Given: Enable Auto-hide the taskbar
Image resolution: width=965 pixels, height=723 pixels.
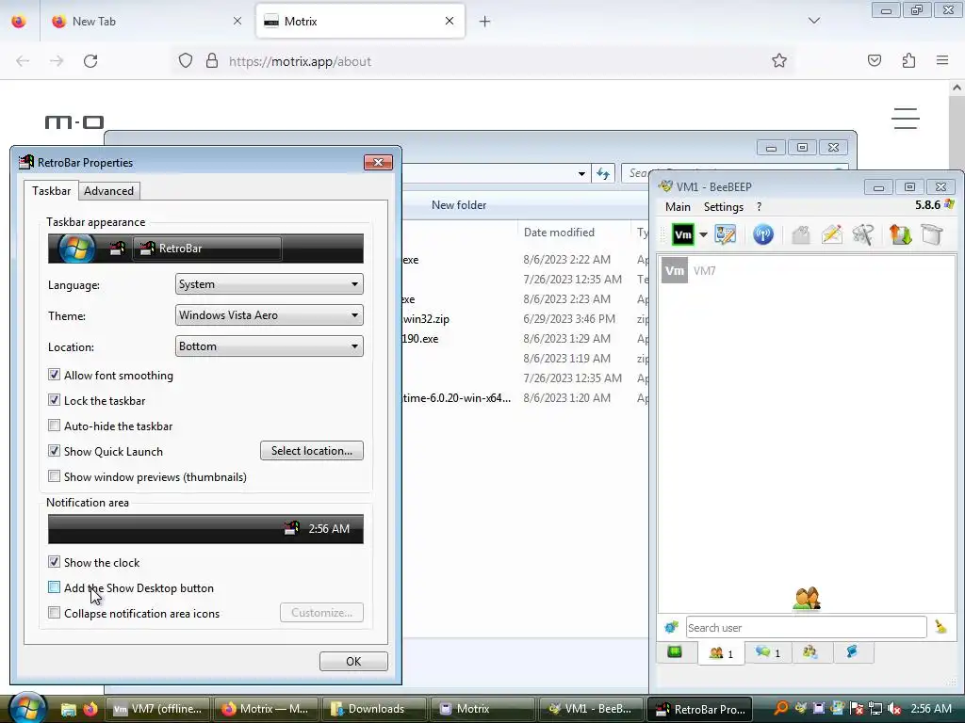Looking at the screenshot, I should point(54,426).
